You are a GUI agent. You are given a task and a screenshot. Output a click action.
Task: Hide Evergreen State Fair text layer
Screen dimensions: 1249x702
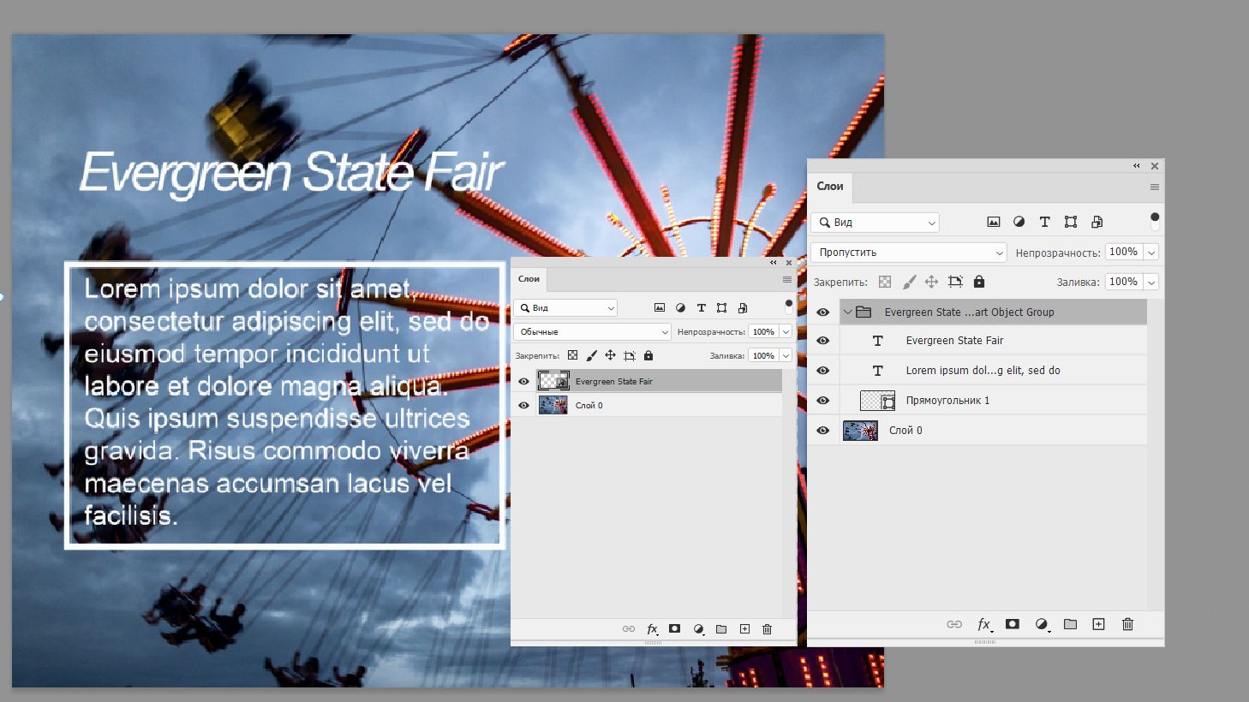[x=823, y=341]
